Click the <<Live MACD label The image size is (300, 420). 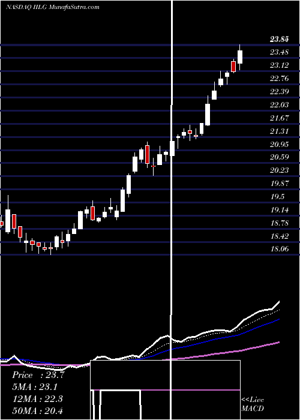pyautogui.click(x=253, y=404)
